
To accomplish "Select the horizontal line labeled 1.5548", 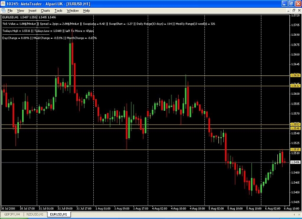I will coord(145,128).
